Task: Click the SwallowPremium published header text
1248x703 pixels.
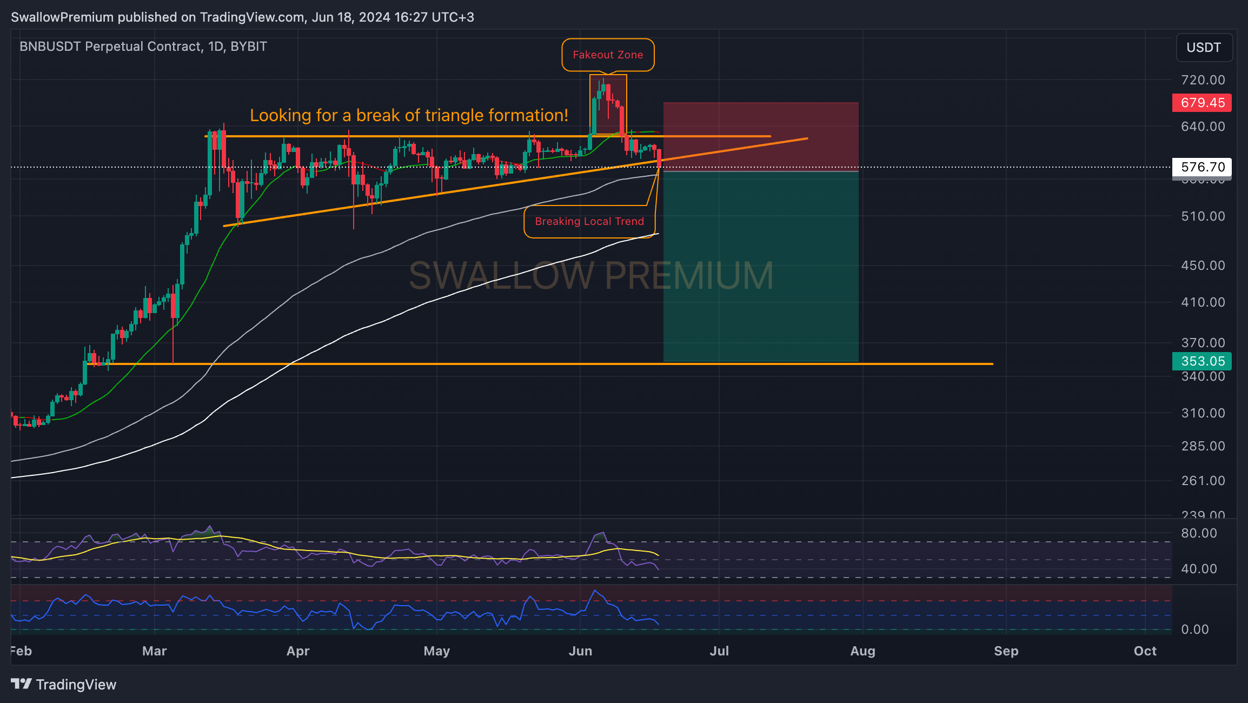Action: tap(242, 17)
